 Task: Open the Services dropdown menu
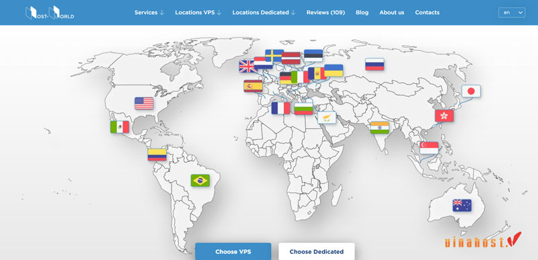(x=149, y=12)
